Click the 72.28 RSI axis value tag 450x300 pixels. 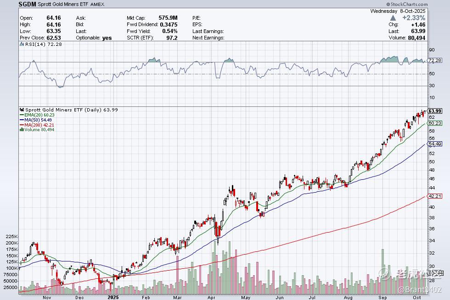[x=435, y=60]
